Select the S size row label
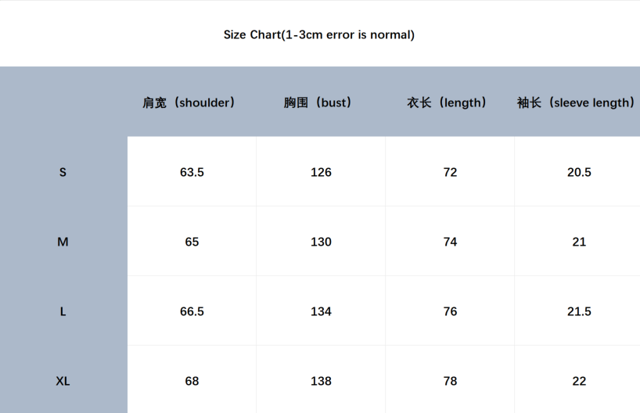640x413 pixels. [x=63, y=172]
